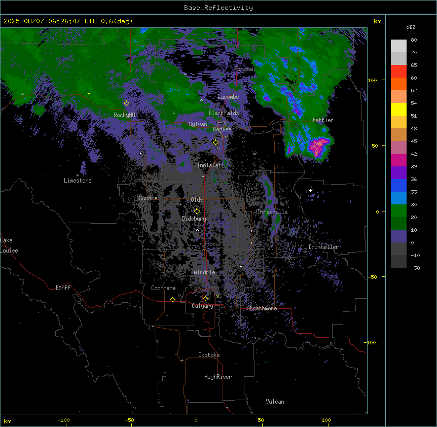437x427 pixels.
Task: Click the yellow diamond marker above RockyMH
Action: [x=126, y=103]
